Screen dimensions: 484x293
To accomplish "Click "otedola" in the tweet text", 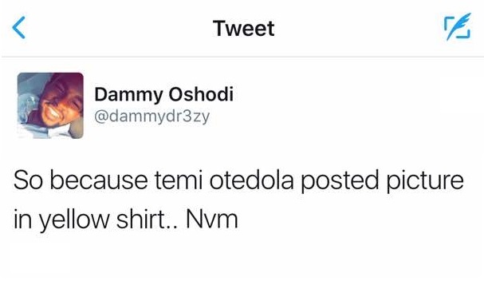I will [252, 180].
